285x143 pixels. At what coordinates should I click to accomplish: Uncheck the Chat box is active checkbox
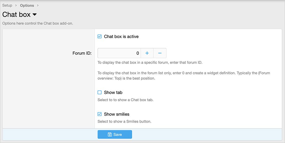point(100,37)
